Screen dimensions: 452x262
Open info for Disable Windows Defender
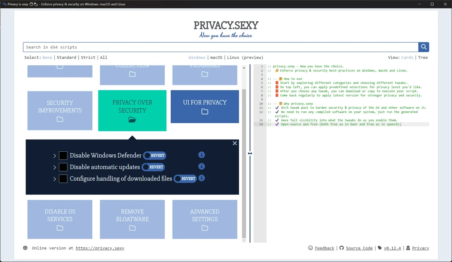tap(202, 155)
